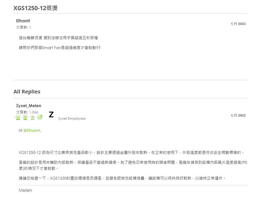Click the @EthanH mention in the reply
The width and height of the screenshot is (255, 204).
point(32,130)
